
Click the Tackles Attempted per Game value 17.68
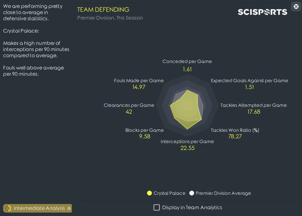[254, 112]
